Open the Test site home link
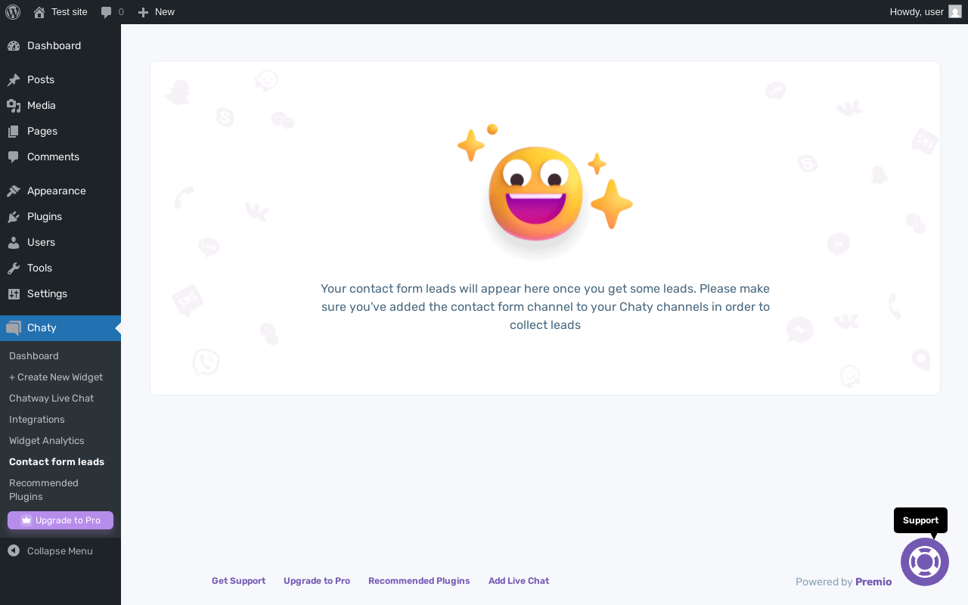This screenshot has height=605, width=968. point(60,12)
